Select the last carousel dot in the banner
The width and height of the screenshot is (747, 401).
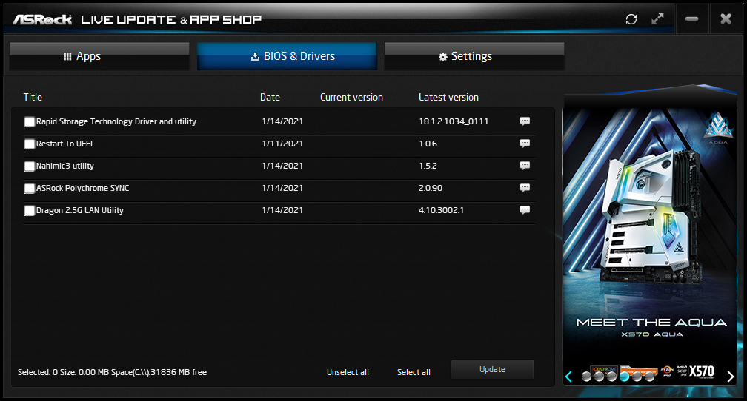[648, 377]
